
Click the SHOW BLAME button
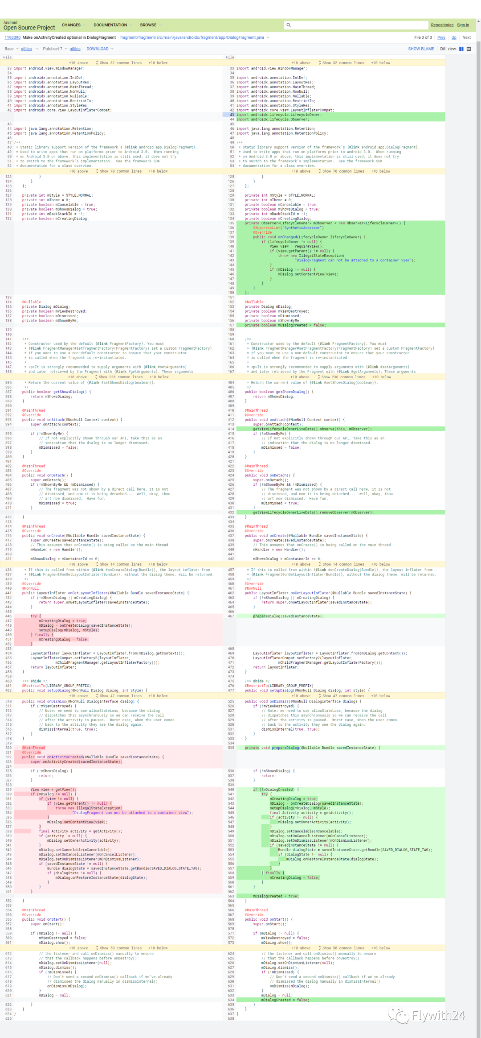click(x=421, y=49)
